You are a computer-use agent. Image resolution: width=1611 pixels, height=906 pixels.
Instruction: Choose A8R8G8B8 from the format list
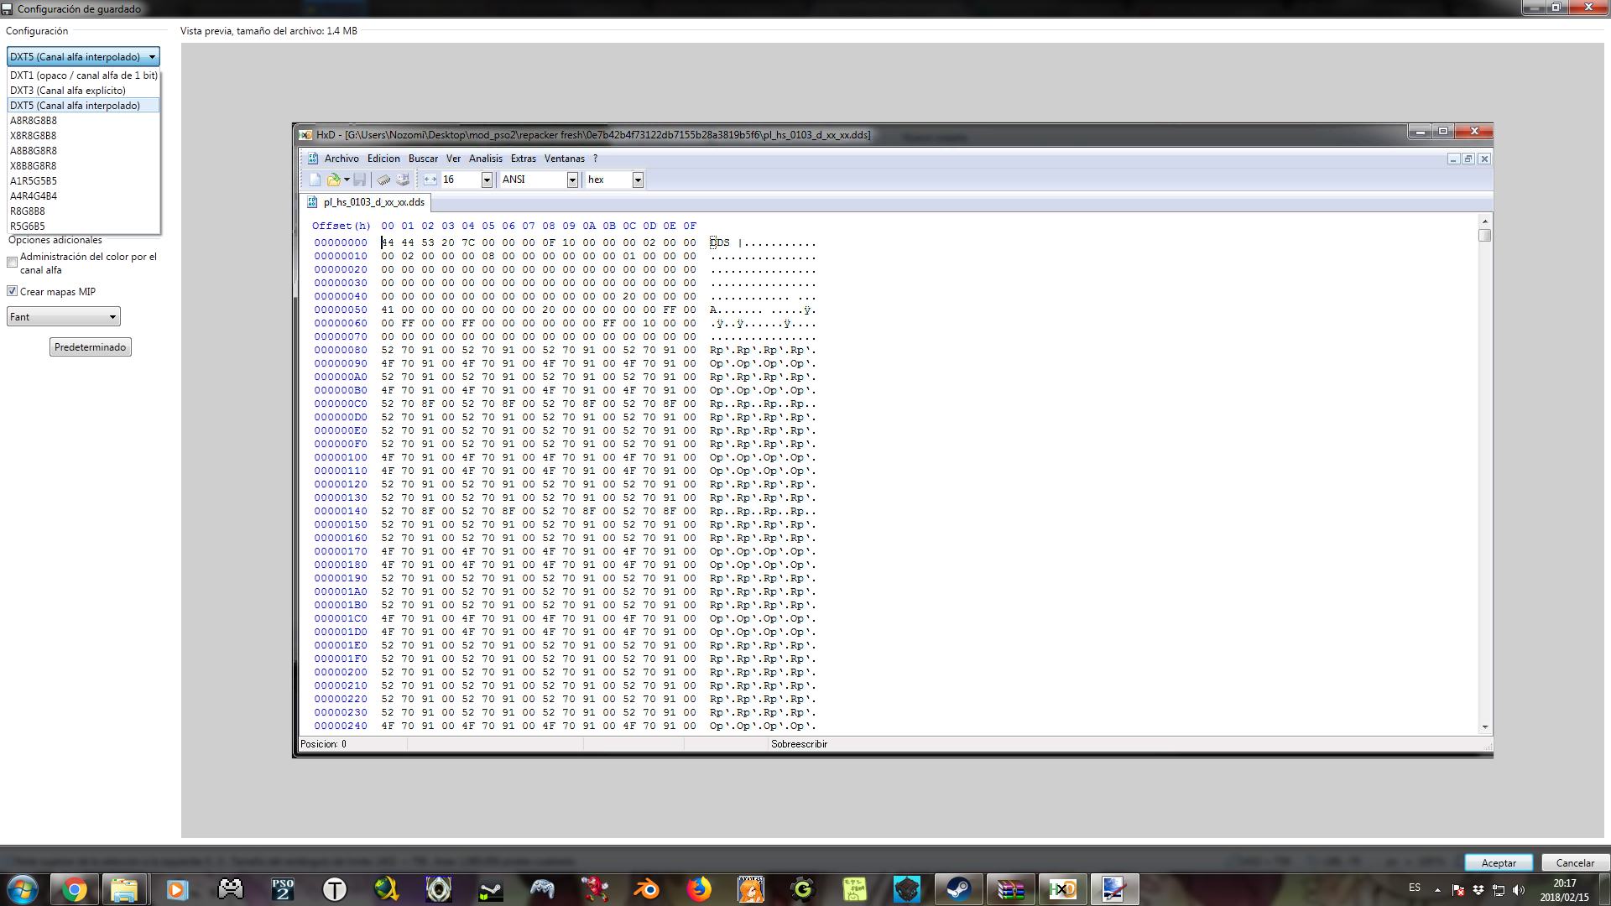(34, 121)
